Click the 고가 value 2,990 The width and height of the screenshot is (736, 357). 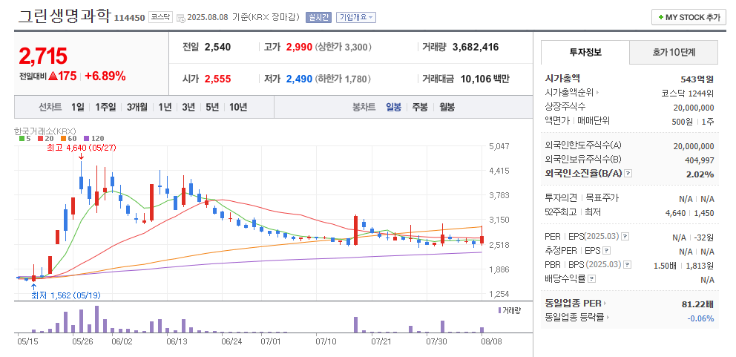click(299, 47)
